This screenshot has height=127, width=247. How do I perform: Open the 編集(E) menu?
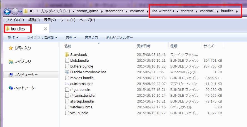[34, 20]
